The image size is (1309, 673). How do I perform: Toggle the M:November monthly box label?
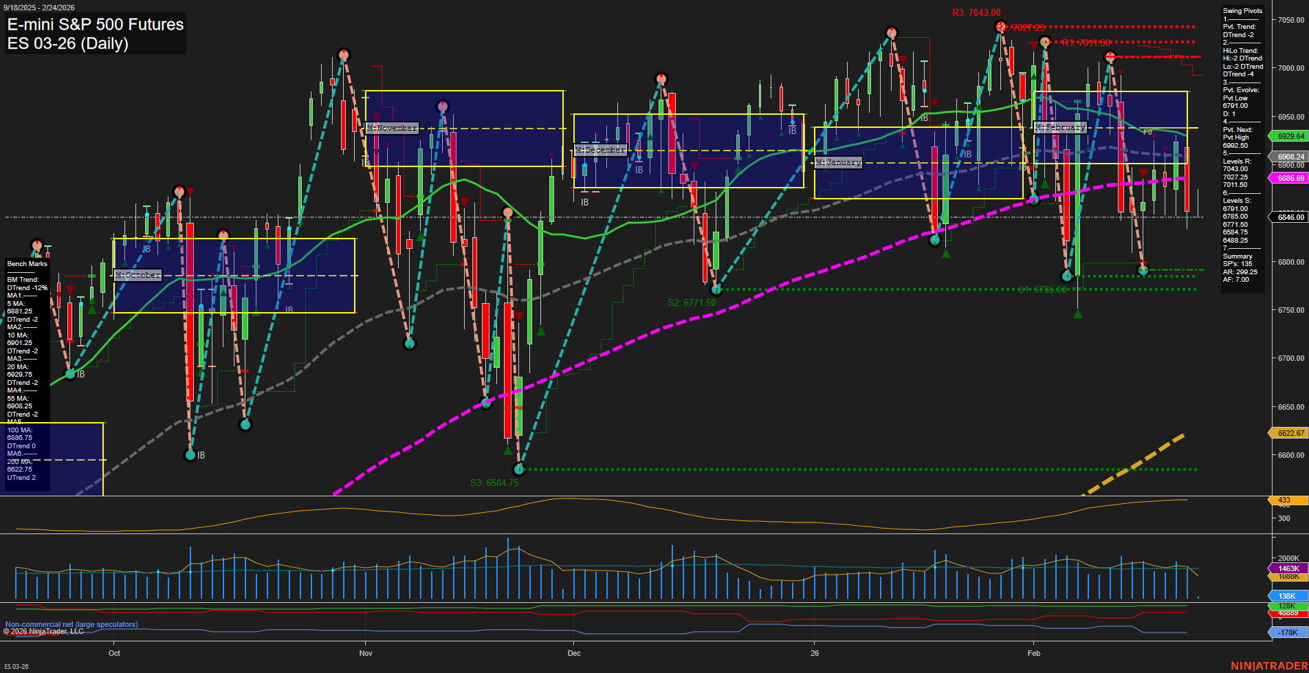pos(393,127)
